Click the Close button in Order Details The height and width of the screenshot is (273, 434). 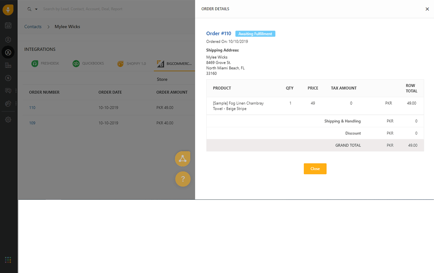pos(315,169)
